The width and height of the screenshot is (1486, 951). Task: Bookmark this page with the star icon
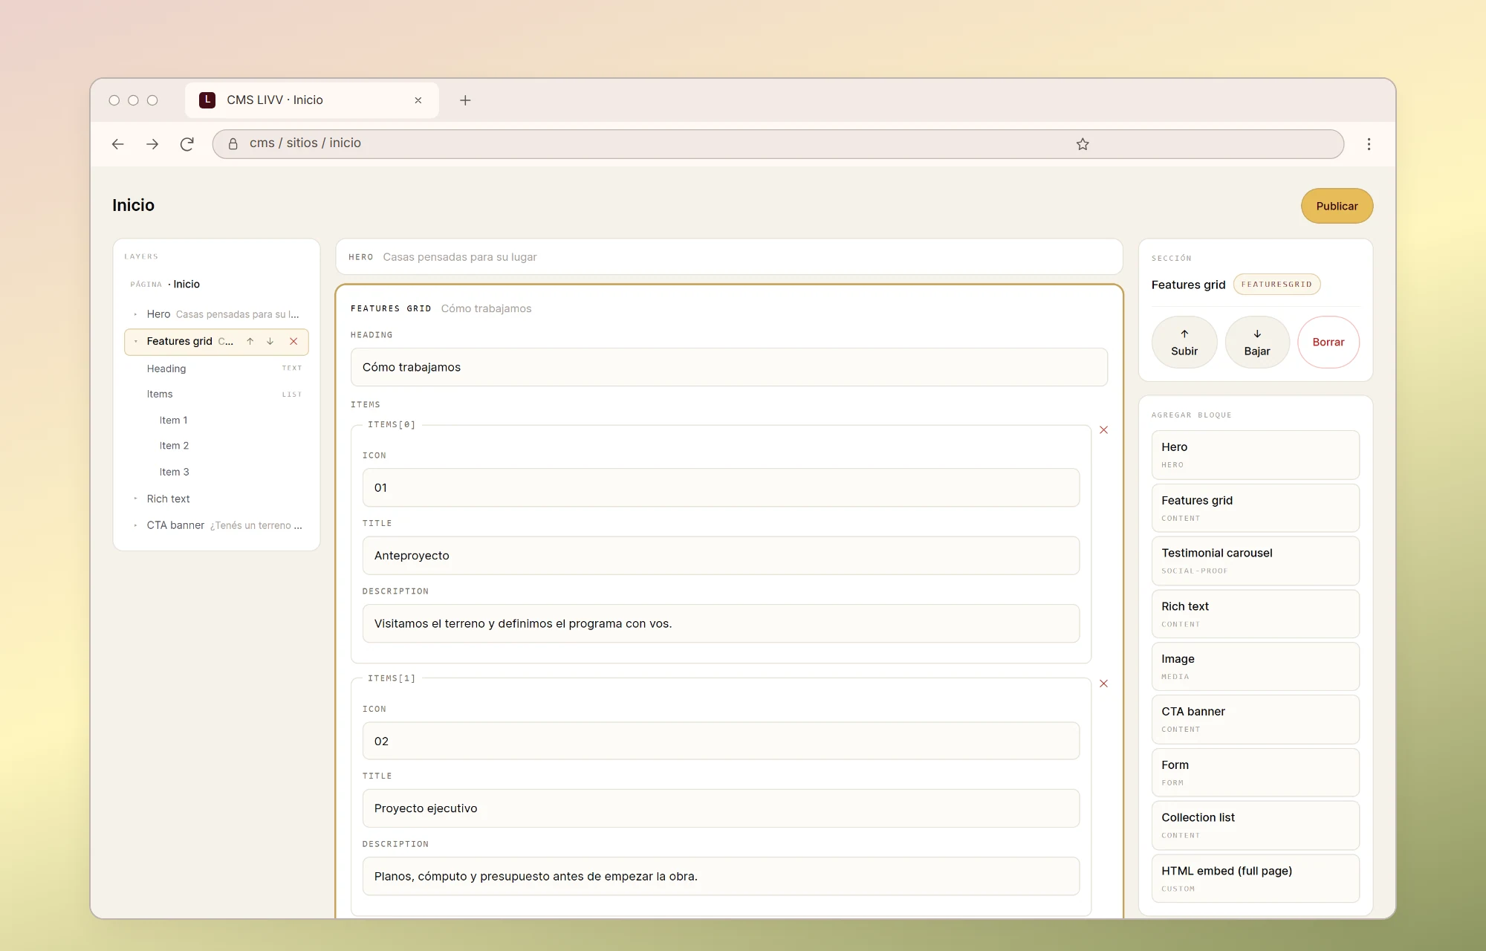[1083, 144]
